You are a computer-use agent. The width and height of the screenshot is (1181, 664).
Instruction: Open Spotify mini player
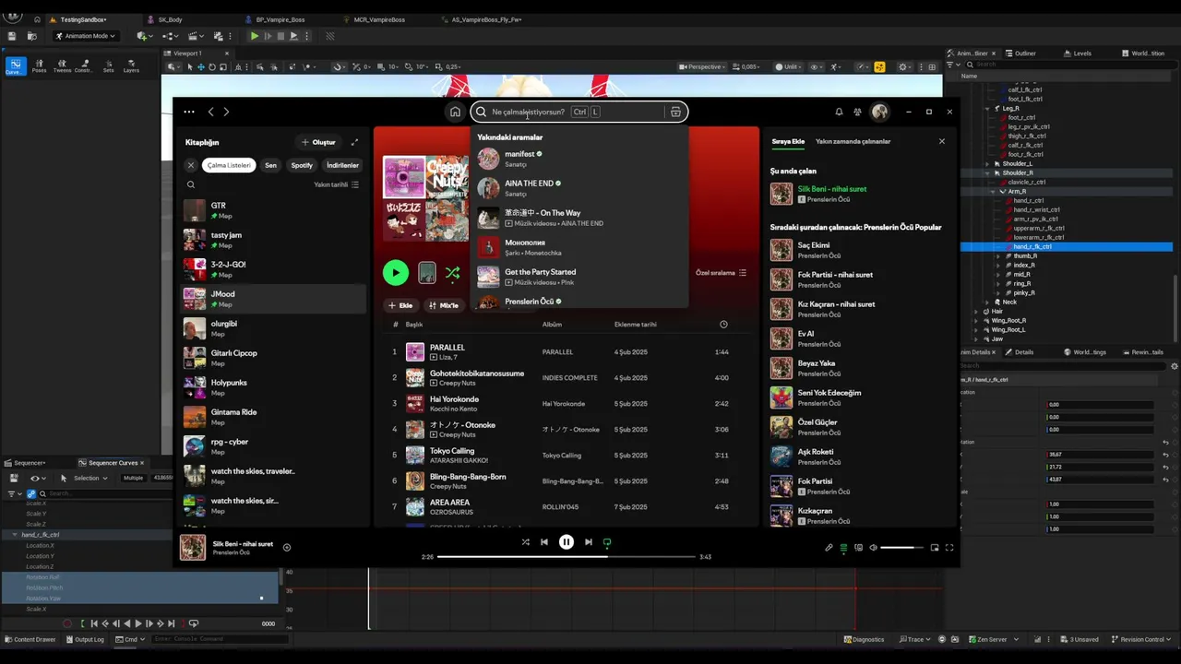[x=935, y=548]
